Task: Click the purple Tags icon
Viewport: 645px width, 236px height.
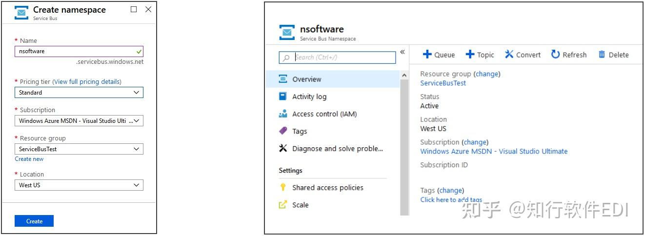Action: [x=283, y=131]
